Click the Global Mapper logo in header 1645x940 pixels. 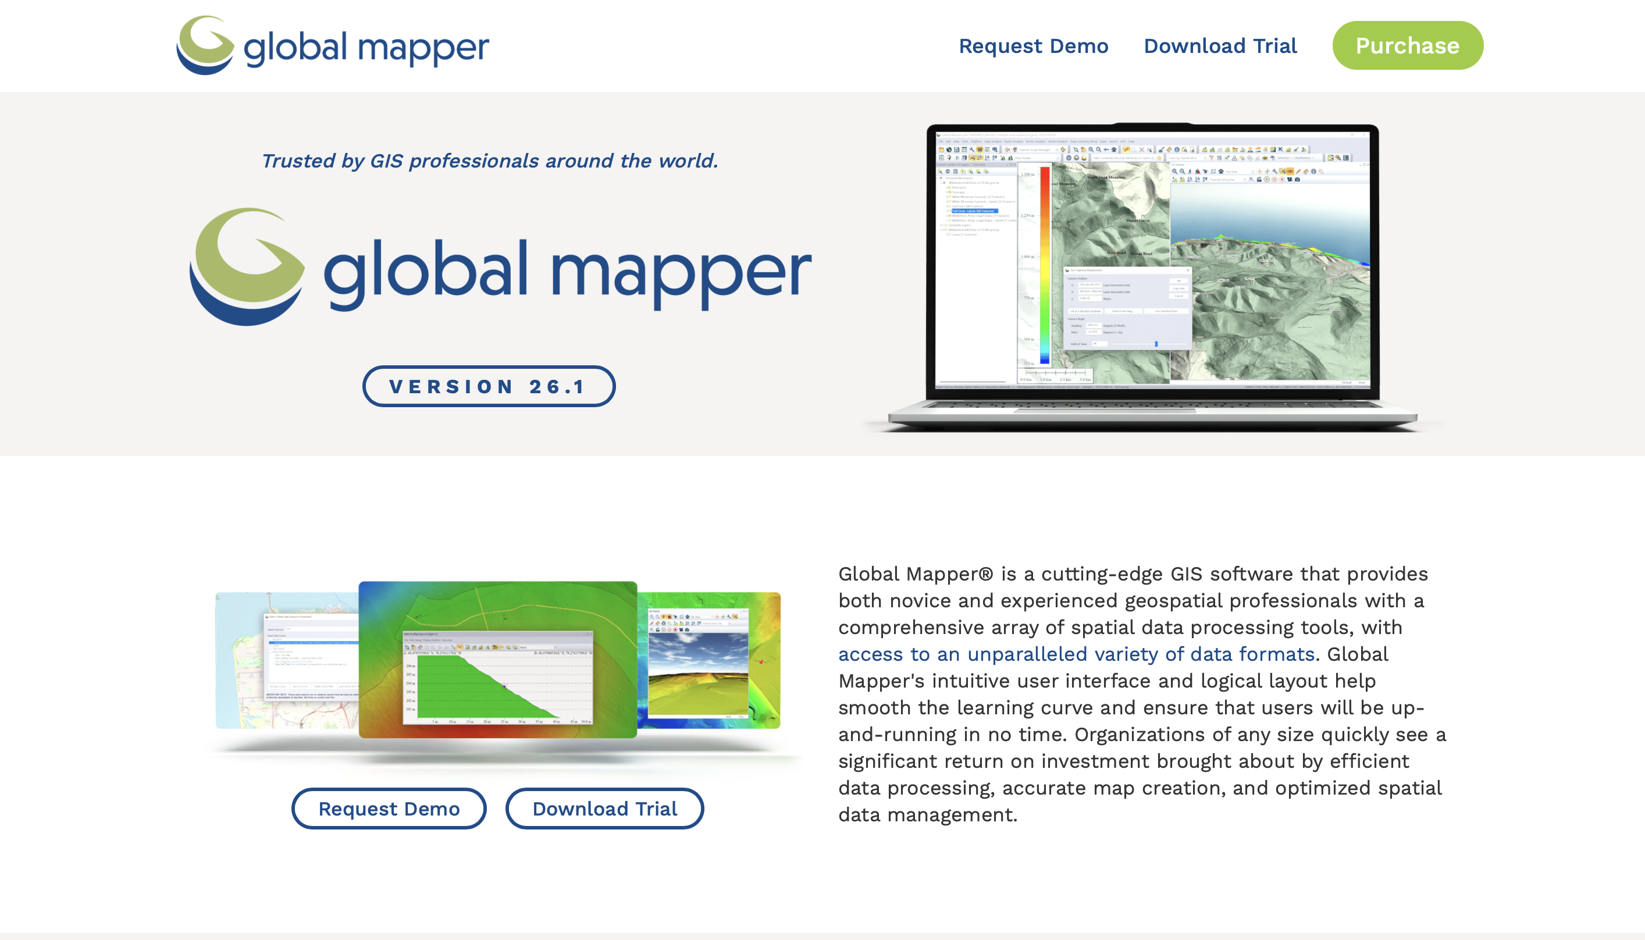tap(333, 45)
